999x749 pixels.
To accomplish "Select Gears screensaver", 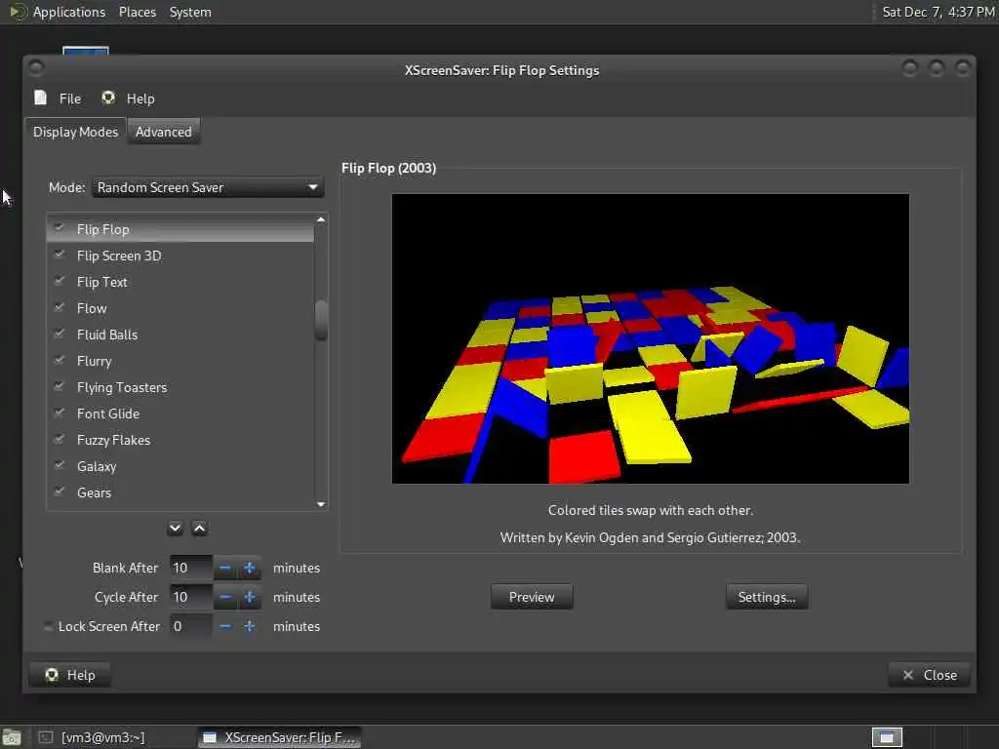I will click(x=180, y=493).
